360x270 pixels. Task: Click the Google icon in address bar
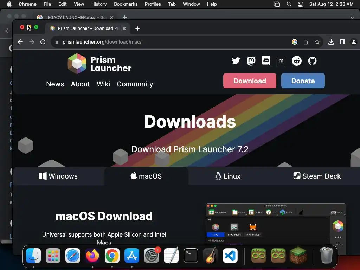pos(295,42)
